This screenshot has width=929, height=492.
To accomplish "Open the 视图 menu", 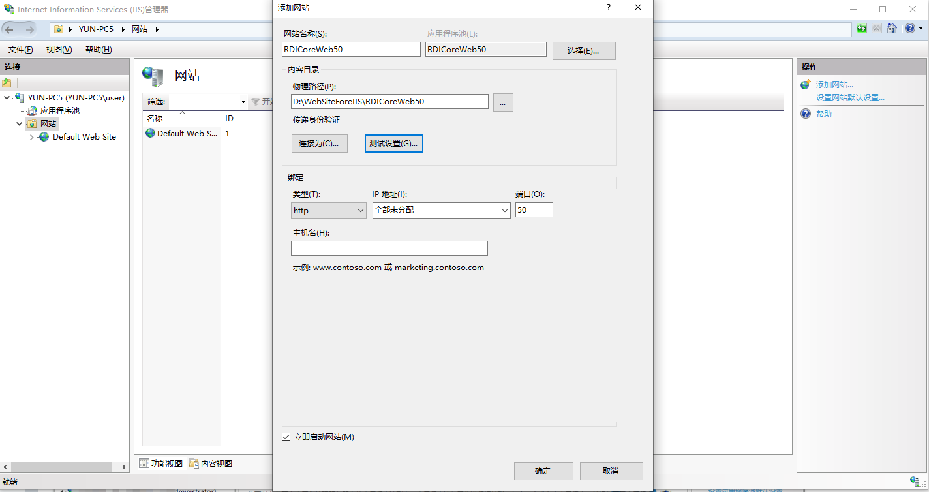I will (59, 50).
